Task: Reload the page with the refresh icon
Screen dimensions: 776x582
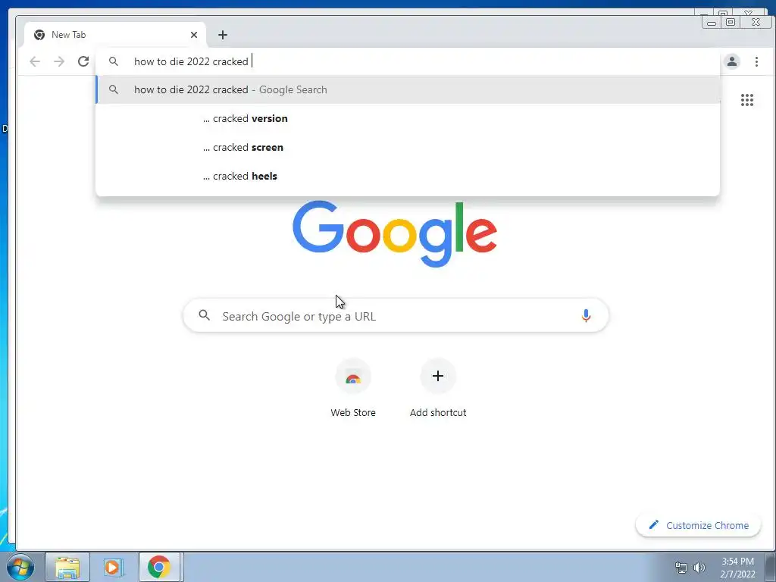Action: point(83,61)
